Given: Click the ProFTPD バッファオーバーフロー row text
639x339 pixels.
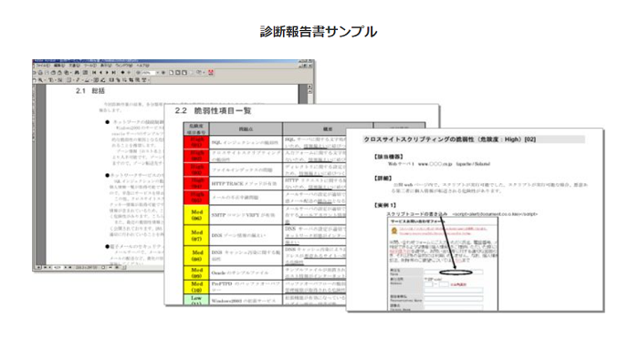Looking at the screenshot, I should point(246,286).
